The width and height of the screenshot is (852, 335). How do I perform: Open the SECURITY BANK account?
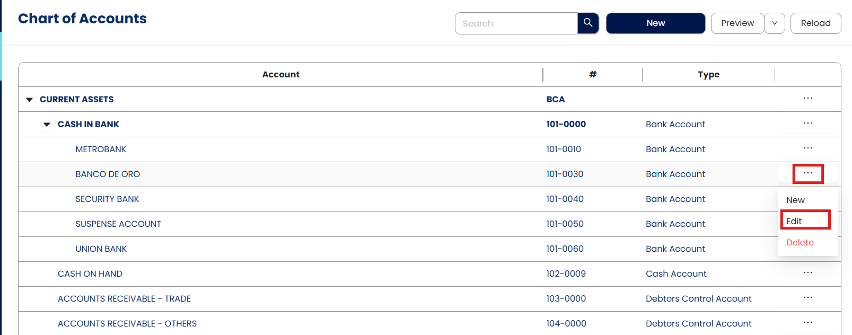pos(107,199)
